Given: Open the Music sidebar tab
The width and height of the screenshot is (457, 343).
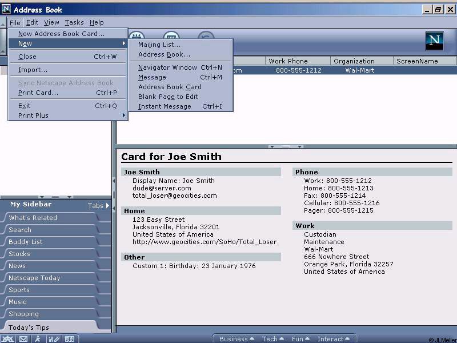Looking at the screenshot, I should click(x=52, y=302).
